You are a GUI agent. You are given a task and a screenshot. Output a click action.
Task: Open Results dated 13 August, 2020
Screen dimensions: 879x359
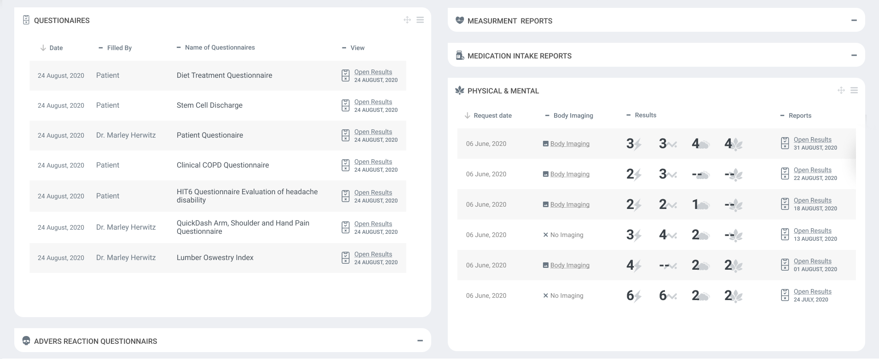coord(813,231)
